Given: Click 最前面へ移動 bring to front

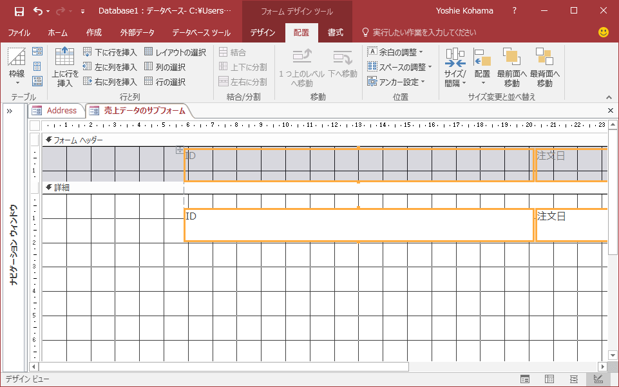Looking at the screenshot, I should click(x=511, y=68).
